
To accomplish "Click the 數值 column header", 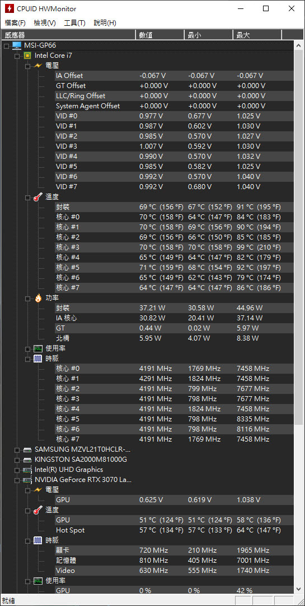I will click(x=160, y=35).
